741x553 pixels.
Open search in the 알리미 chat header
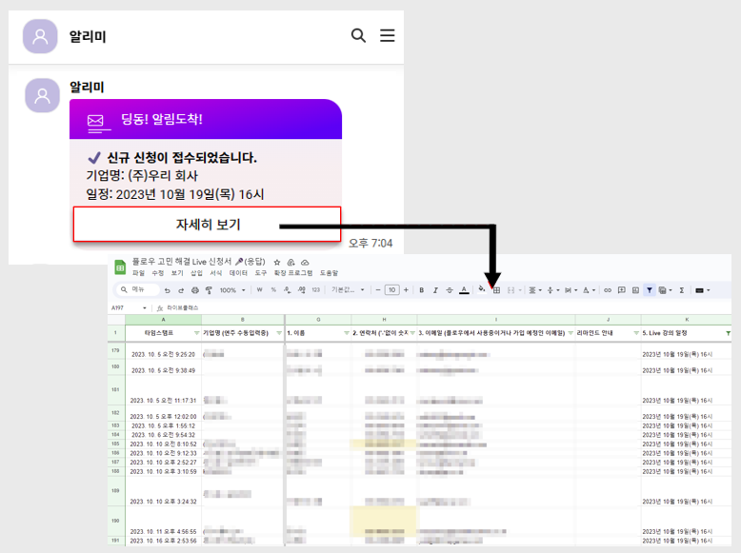click(358, 35)
